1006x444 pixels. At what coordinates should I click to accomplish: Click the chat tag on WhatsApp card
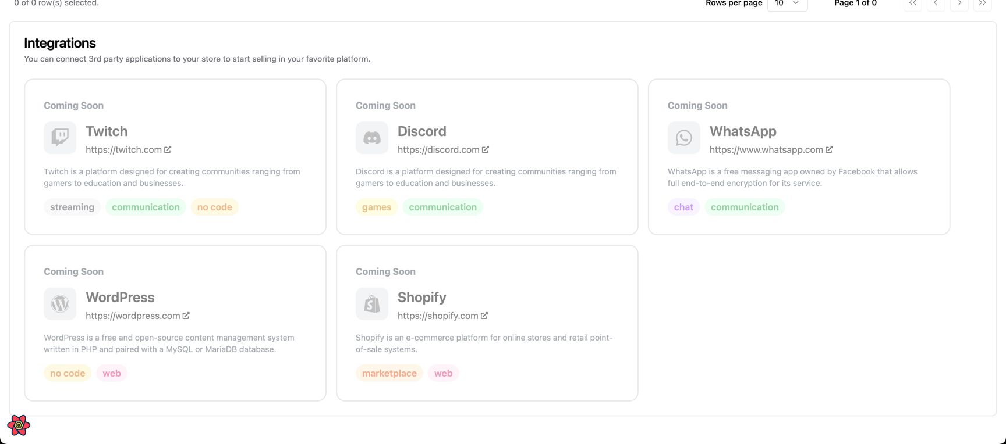click(683, 207)
